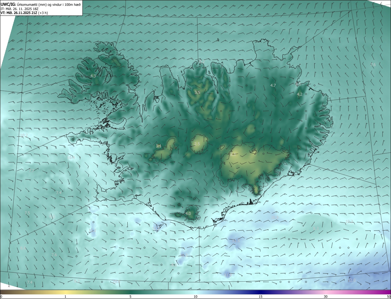Select the 12.0 value in the southeast sea
This screenshot has width=391, height=299.
pos(352,280)
